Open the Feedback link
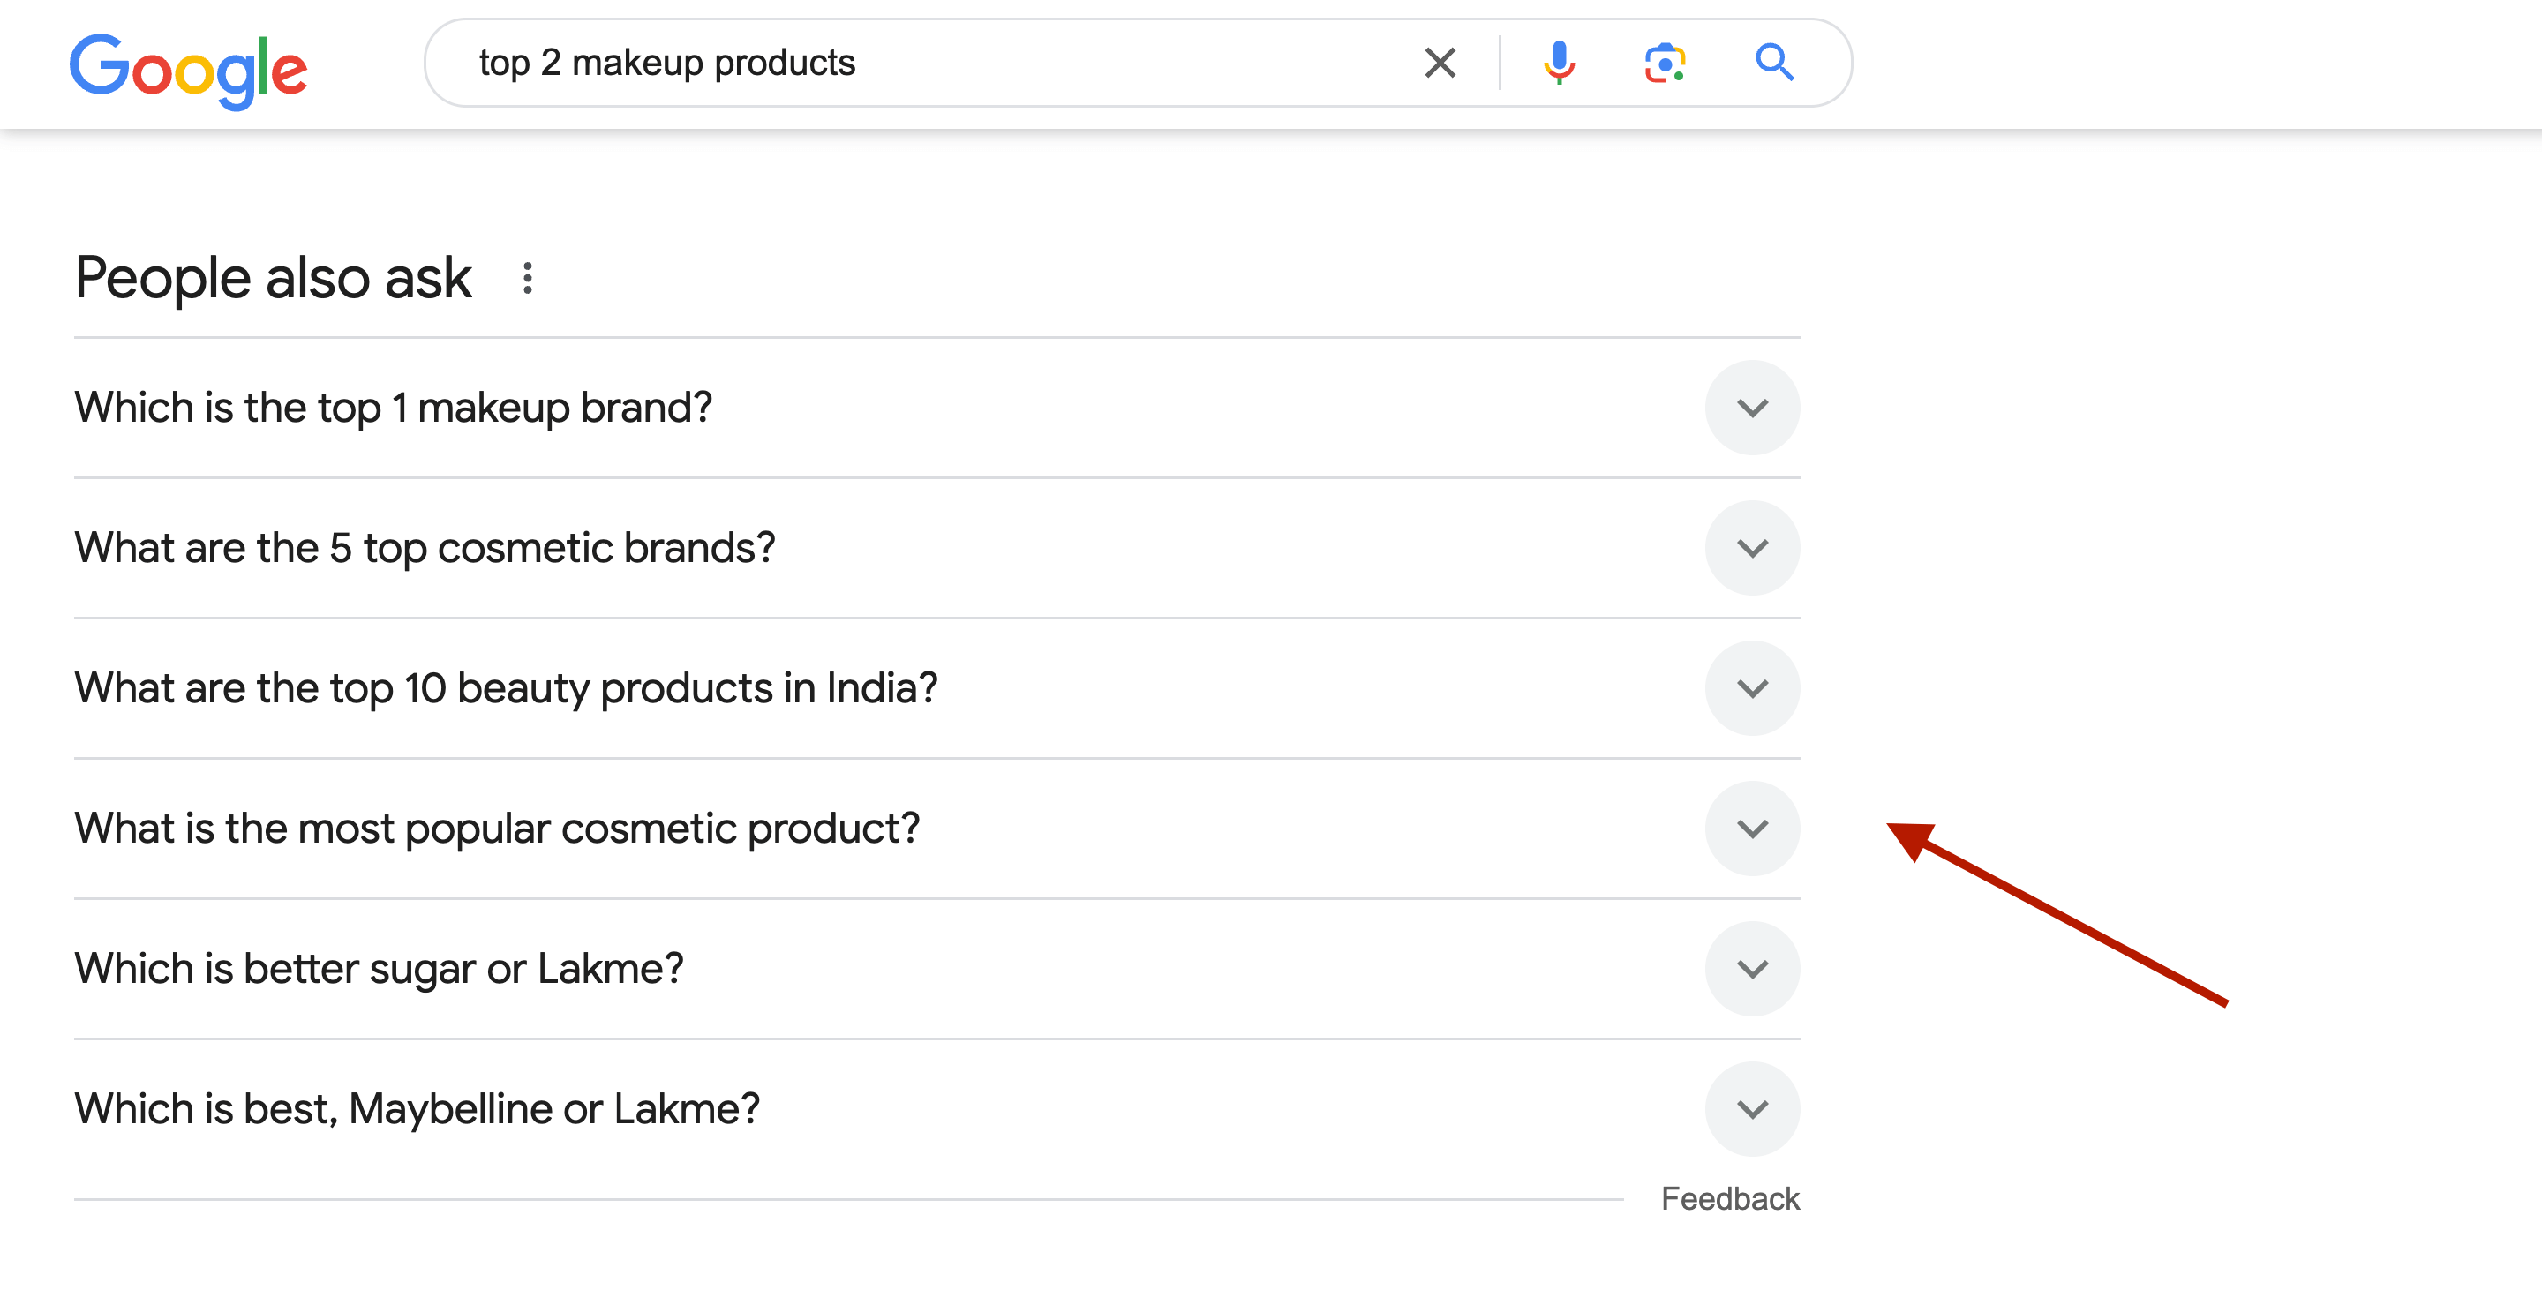Viewport: 2542px width, 1290px height. (1730, 1197)
